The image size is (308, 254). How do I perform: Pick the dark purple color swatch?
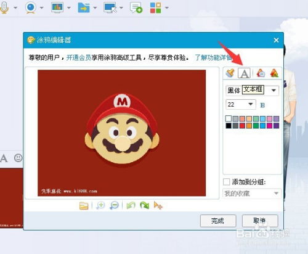276,126
